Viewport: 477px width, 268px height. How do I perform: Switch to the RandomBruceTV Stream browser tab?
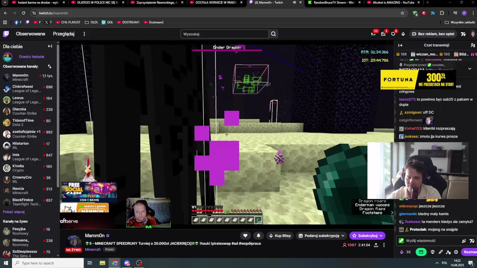(334, 3)
